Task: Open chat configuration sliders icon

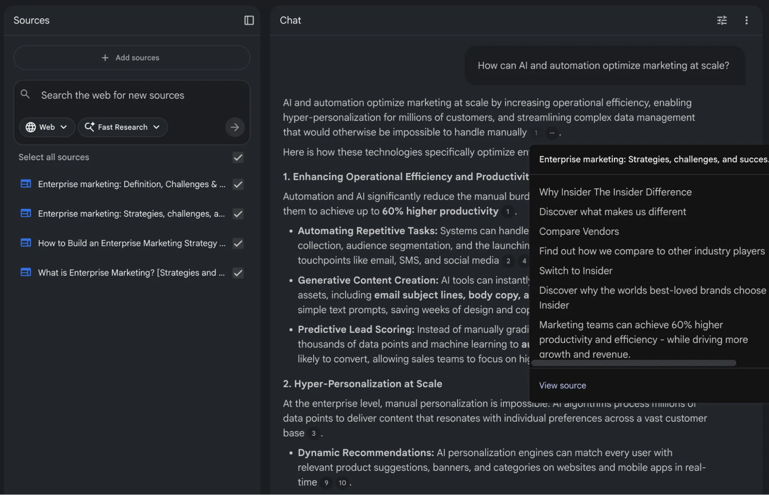Action: coord(722,20)
